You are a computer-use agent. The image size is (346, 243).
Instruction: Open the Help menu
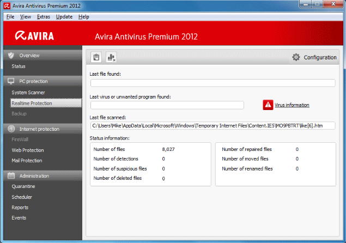point(84,17)
